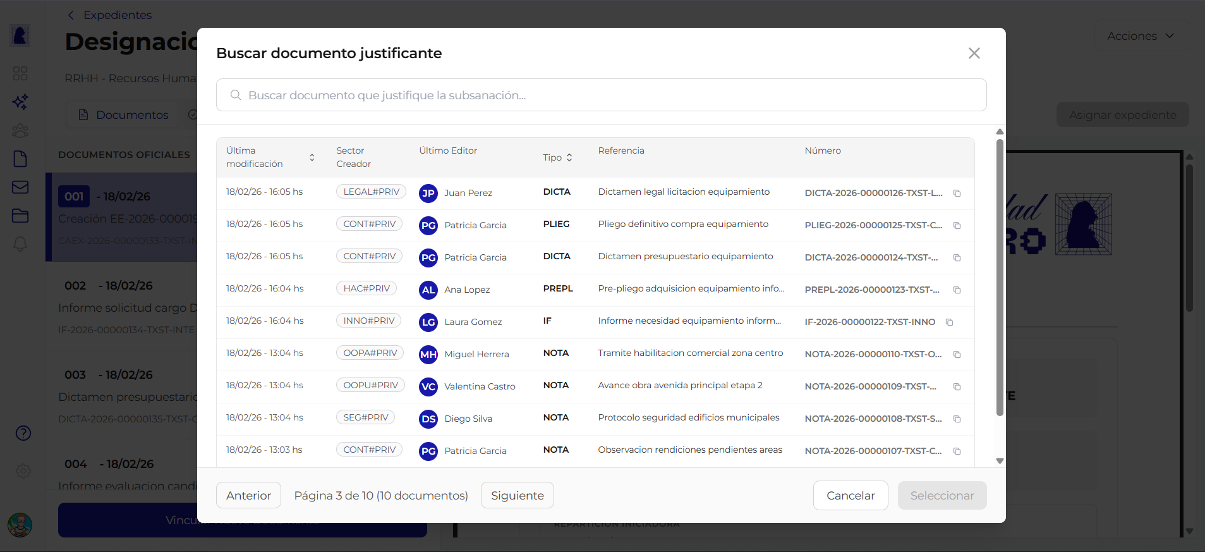Focus the justifying document search field

(x=600, y=95)
